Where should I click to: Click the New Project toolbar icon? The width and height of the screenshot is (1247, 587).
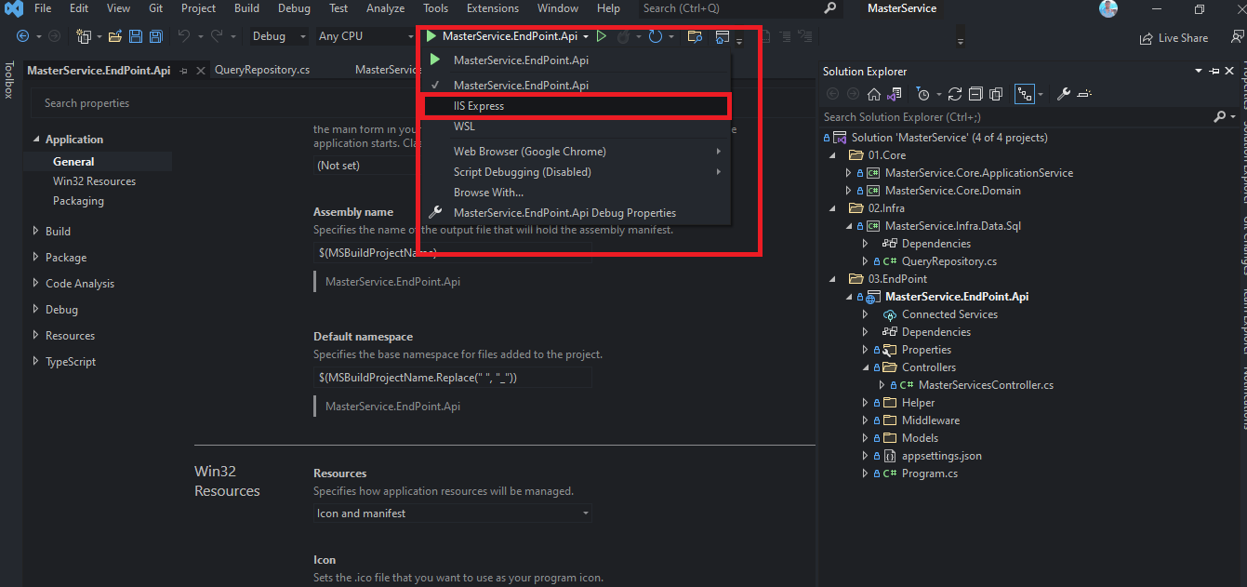[85, 36]
